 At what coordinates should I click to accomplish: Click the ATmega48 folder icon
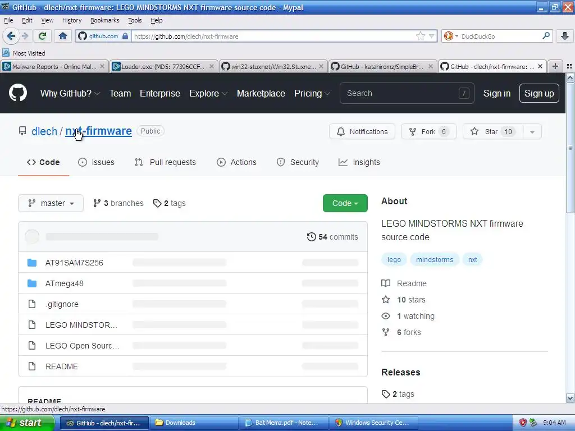click(x=32, y=283)
